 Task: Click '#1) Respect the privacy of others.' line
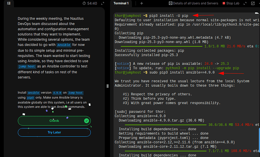(158, 94)
